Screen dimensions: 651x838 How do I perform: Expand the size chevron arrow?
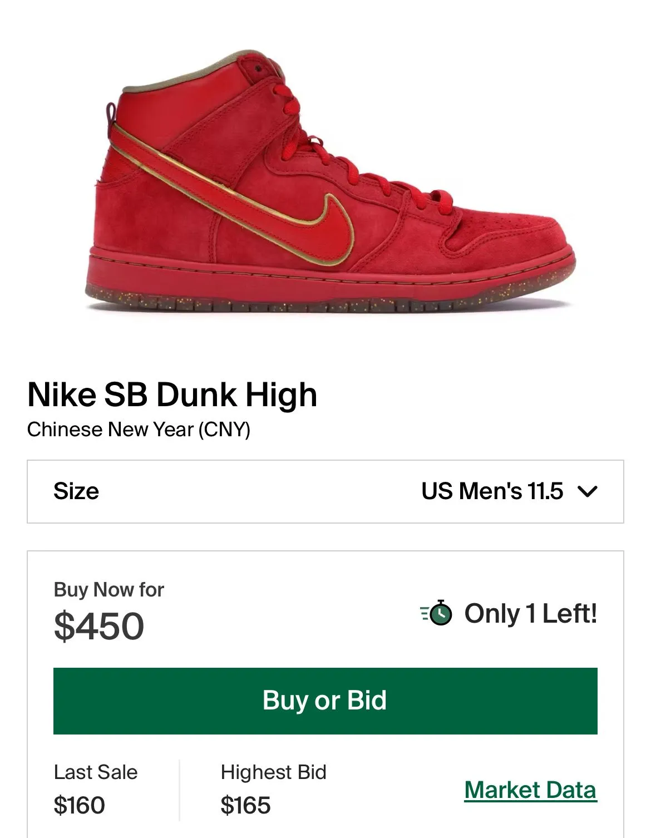[588, 491]
